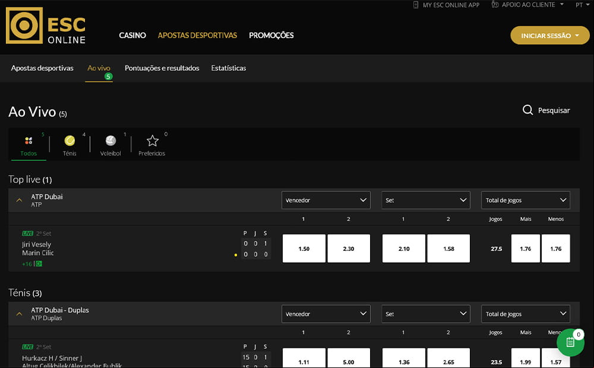594x368 pixels.
Task: Show the +16 additional markets
Action: coord(27,264)
